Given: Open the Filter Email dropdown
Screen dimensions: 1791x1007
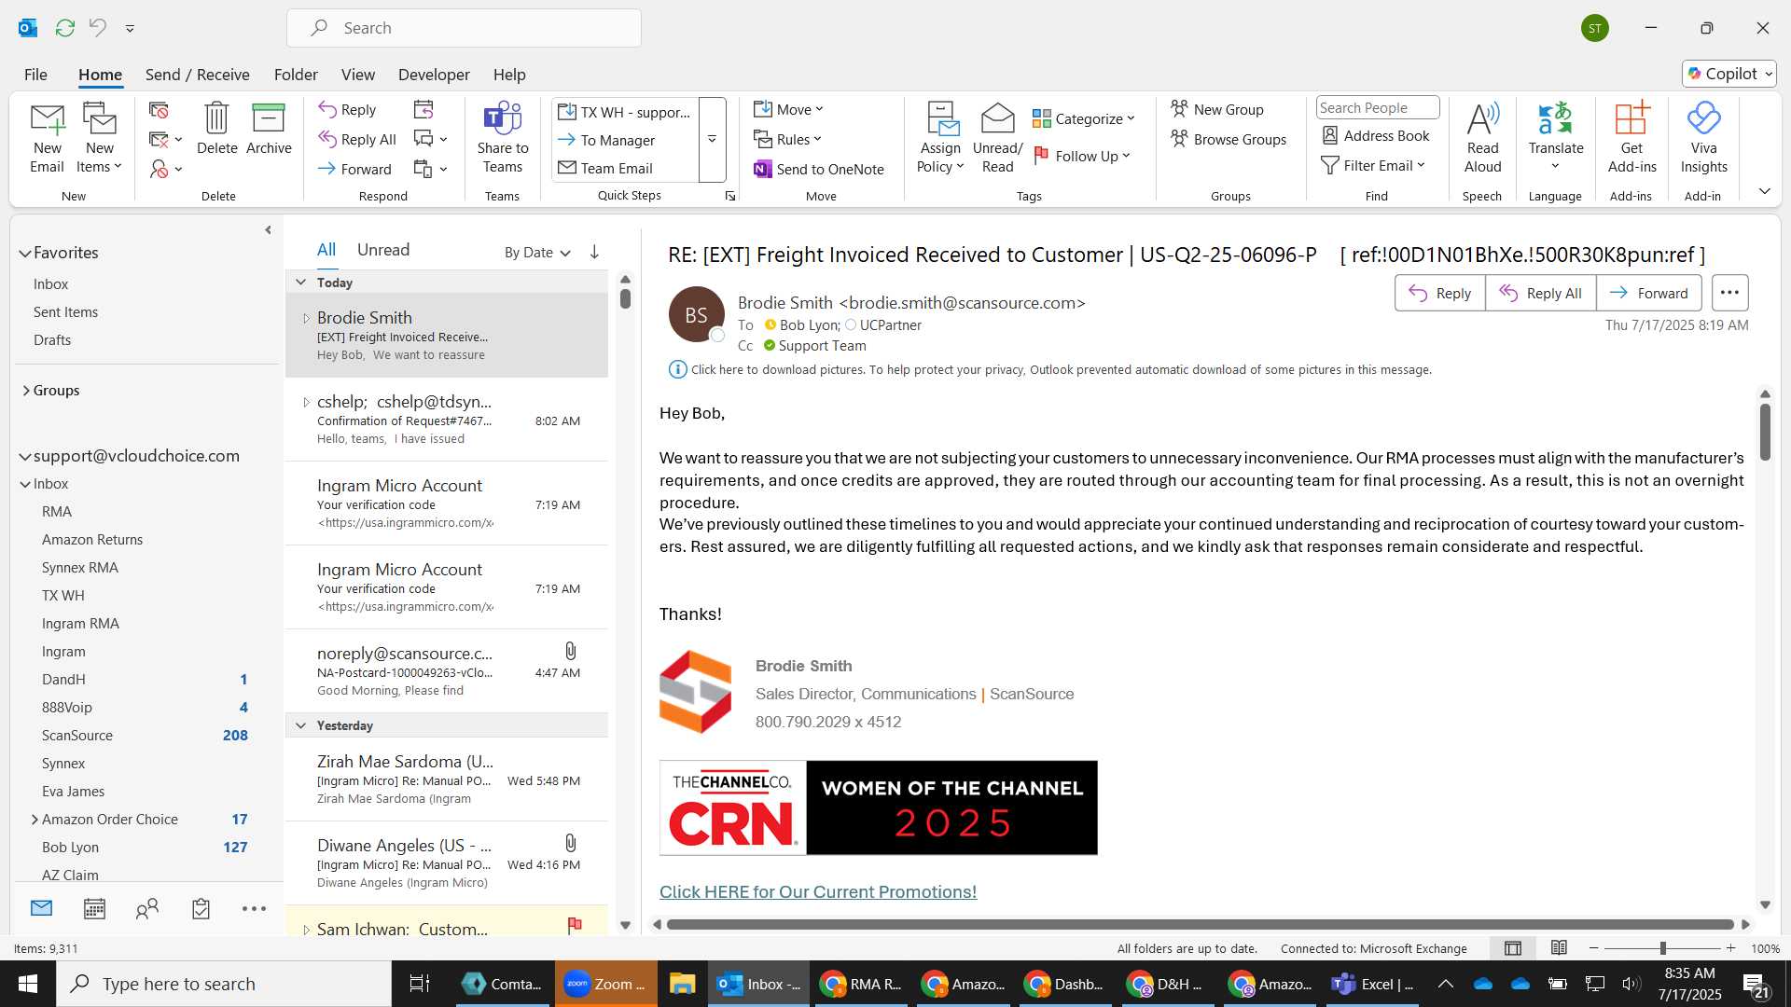Looking at the screenshot, I should pos(1373,165).
